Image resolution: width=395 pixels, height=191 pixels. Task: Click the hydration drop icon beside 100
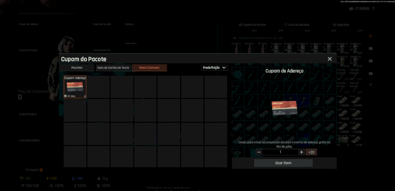[73, 179]
